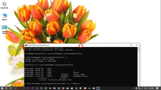Click the '02/05/2021 05:53 AM' date entry

34,74
